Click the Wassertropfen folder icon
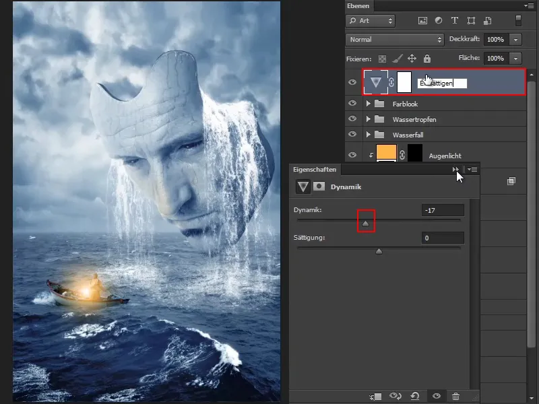 click(x=379, y=119)
